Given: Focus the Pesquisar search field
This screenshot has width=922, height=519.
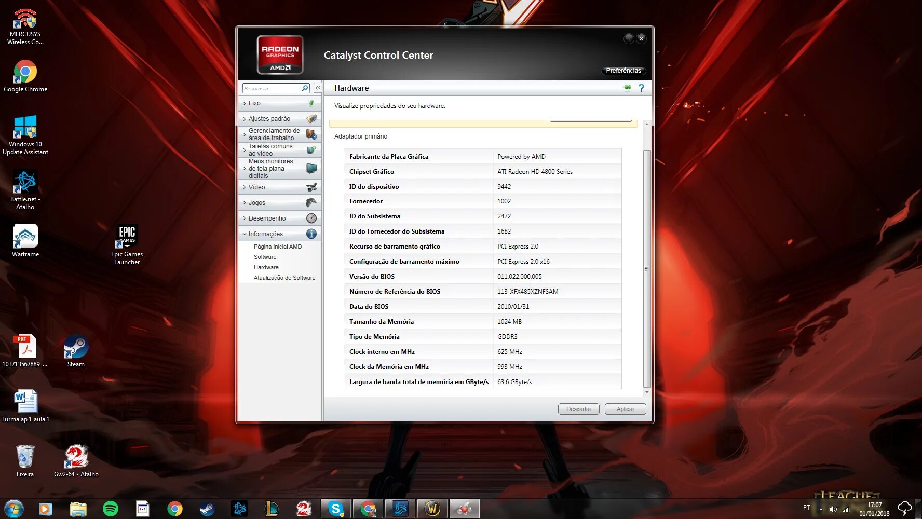Looking at the screenshot, I should [x=272, y=88].
